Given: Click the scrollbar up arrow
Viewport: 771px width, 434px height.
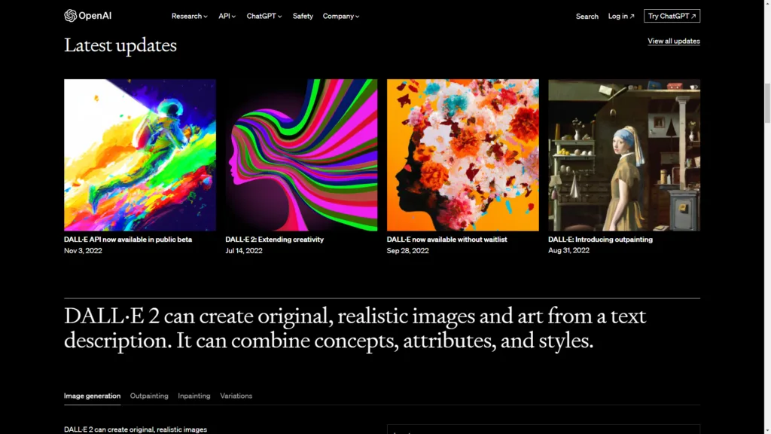Looking at the screenshot, I should point(767,4).
